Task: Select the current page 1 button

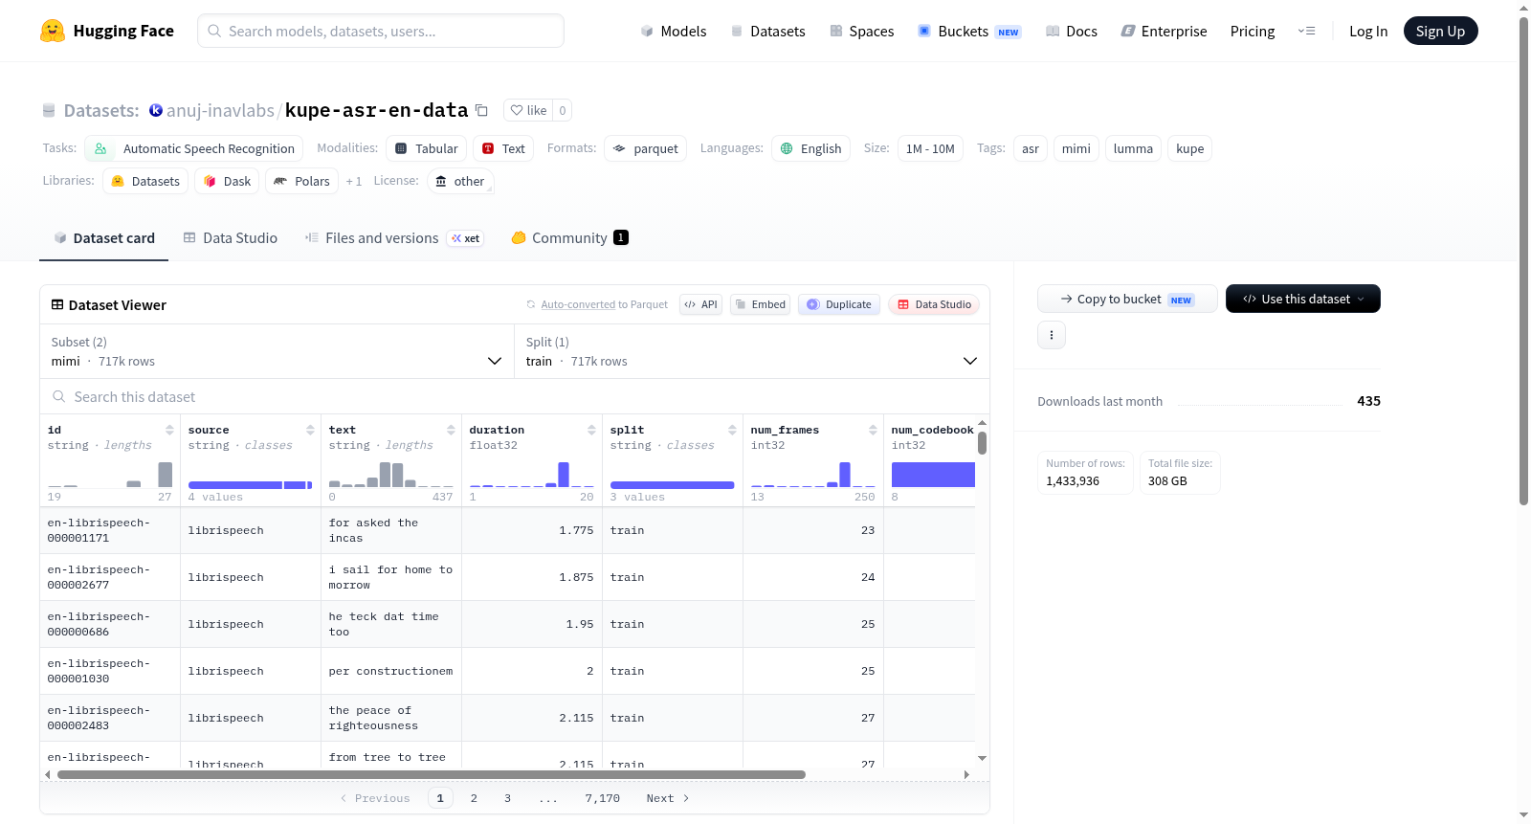Action: (440, 798)
